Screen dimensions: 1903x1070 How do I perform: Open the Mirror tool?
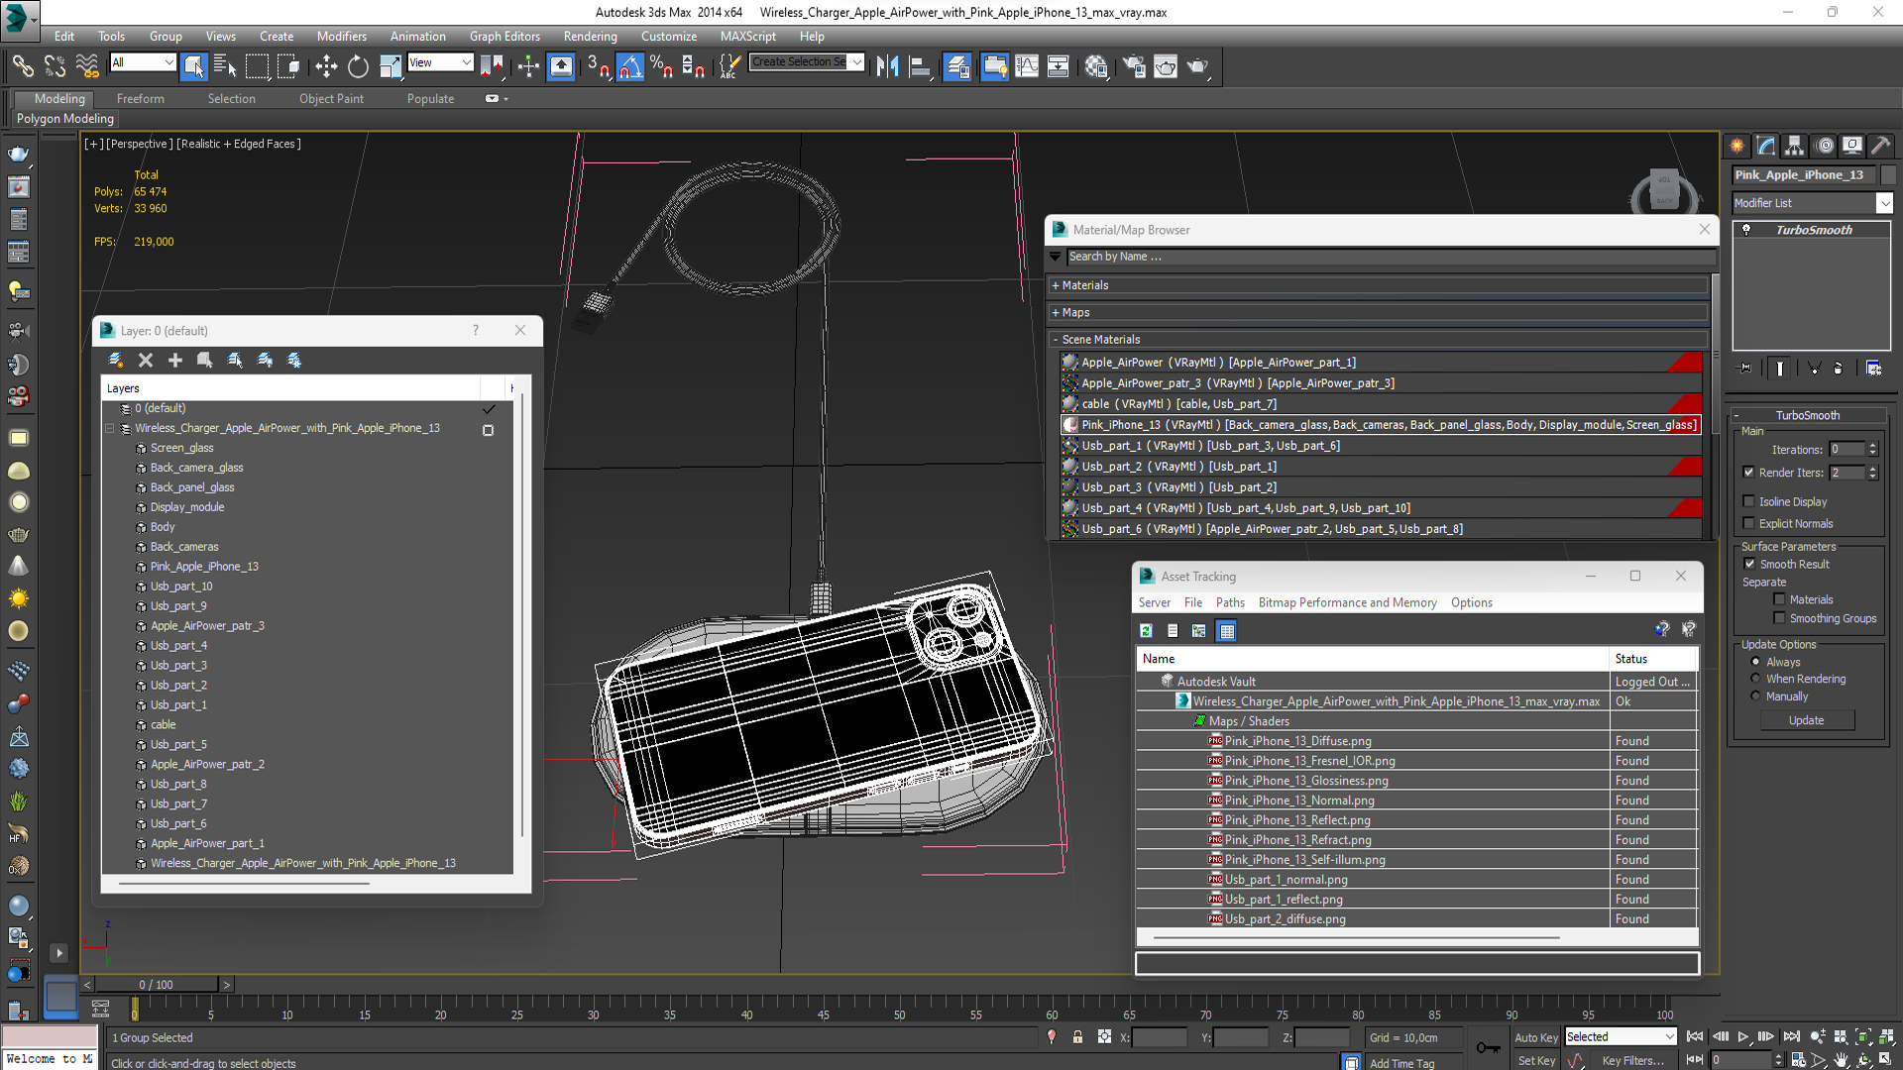(x=887, y=66)
